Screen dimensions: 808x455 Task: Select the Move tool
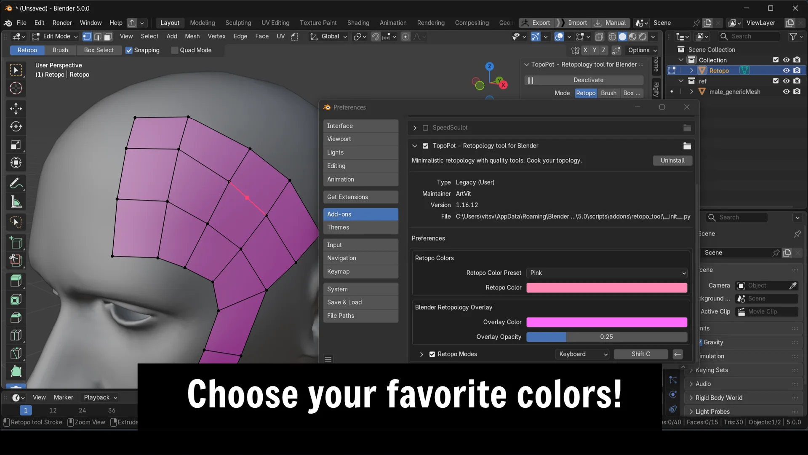tap(16, 108)
